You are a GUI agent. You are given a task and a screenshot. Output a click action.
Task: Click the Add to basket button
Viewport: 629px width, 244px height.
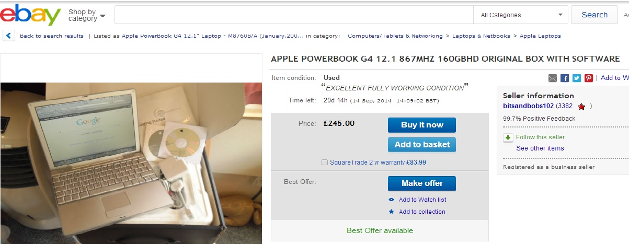[x=422, y=144]
